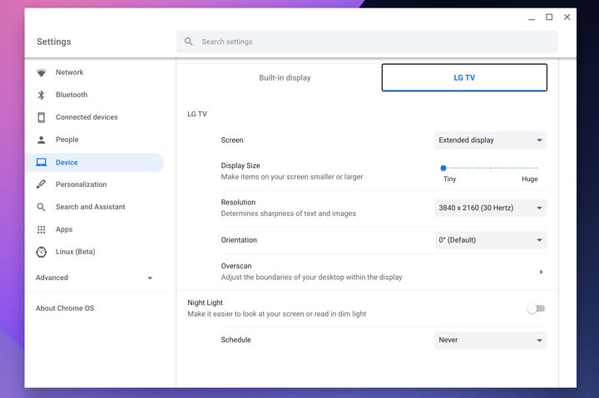Open Apps settings label

[x=64, y=229]
